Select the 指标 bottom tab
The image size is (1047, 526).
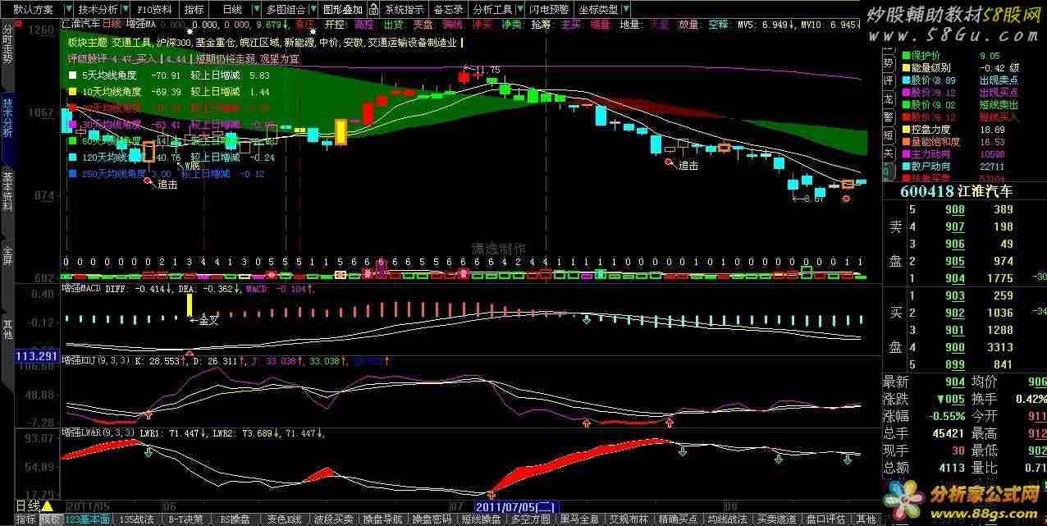[26, 519]
